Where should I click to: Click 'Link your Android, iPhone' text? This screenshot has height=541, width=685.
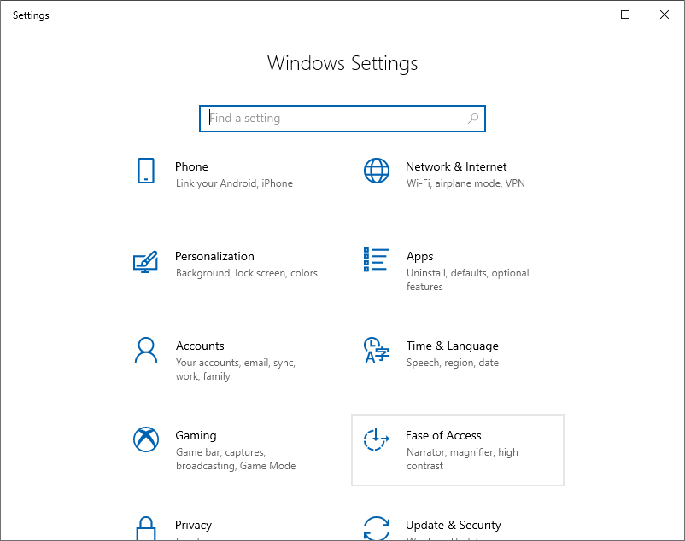(x=234, y=183)
